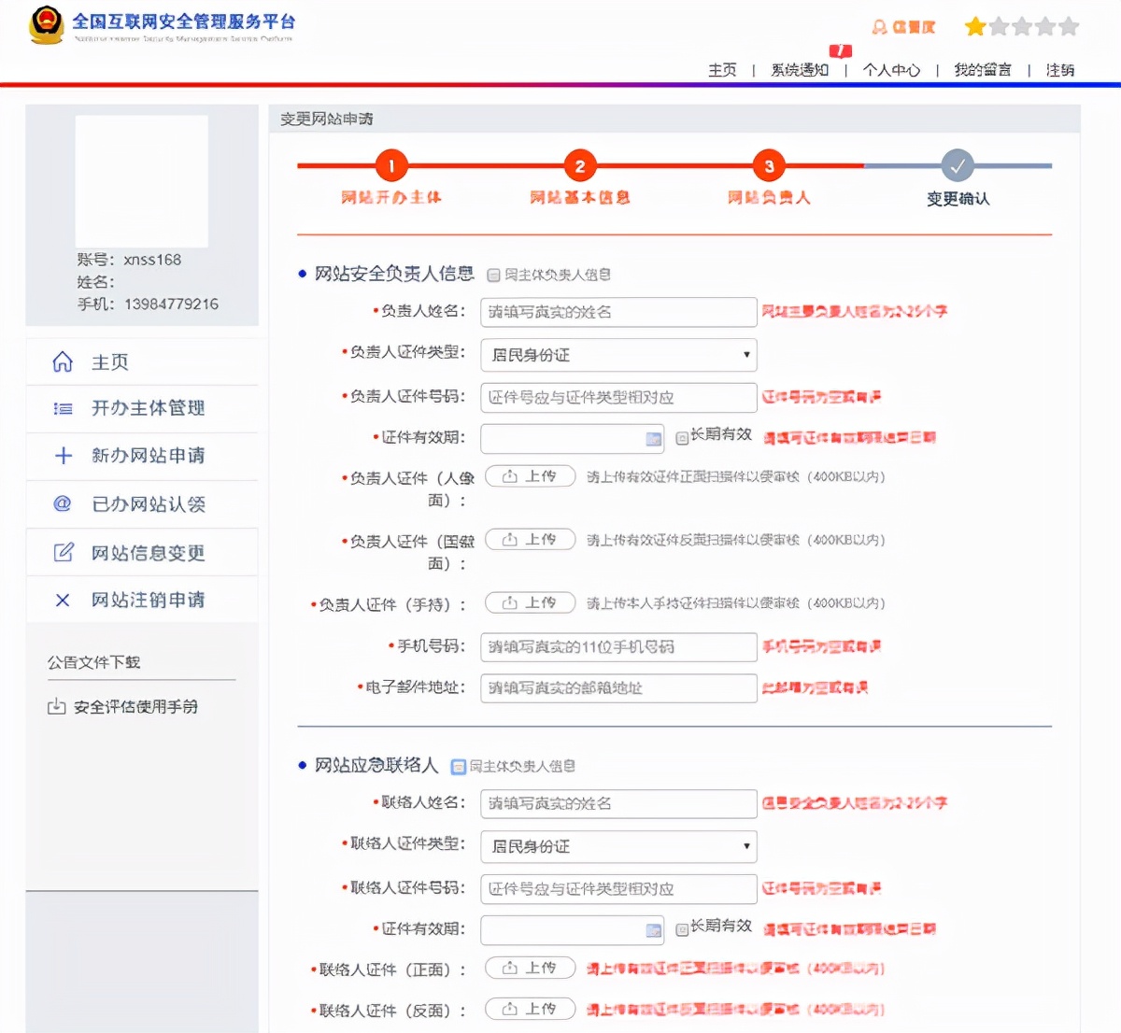
Task: Switch to 系统通知 in top navigation
Action: [x=800, y=70]
